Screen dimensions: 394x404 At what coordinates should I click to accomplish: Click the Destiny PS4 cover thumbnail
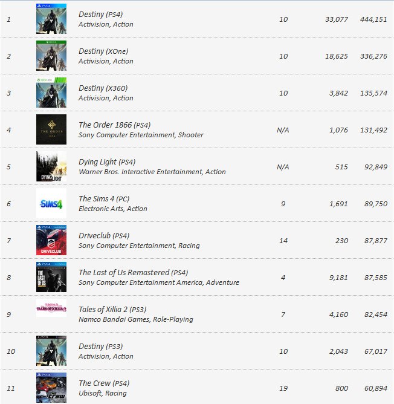tap(51, 19)
